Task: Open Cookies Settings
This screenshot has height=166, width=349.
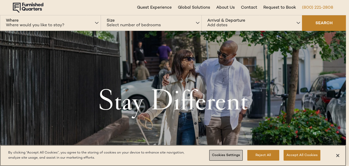Action: [x=226, y=155]
